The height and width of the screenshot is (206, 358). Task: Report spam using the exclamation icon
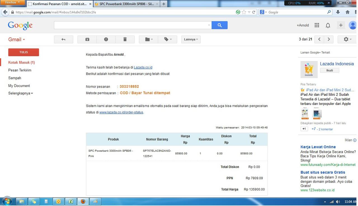[x=106, y=39]
